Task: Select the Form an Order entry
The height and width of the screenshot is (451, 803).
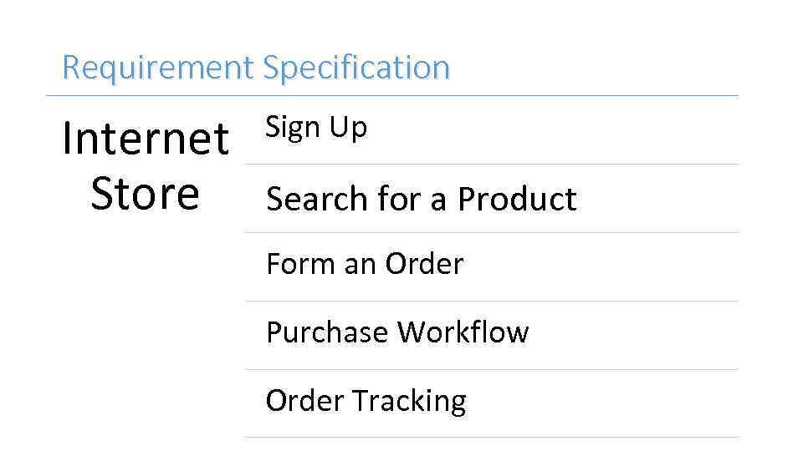Action: point(364,264)
